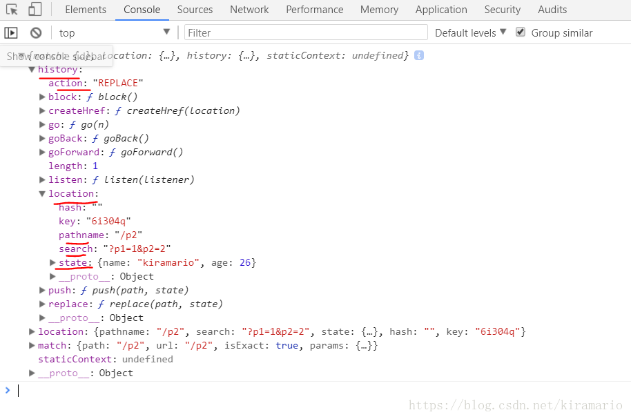631x419 pixels.
Task: Focus the Filter input field
Action: click(306, 32)
